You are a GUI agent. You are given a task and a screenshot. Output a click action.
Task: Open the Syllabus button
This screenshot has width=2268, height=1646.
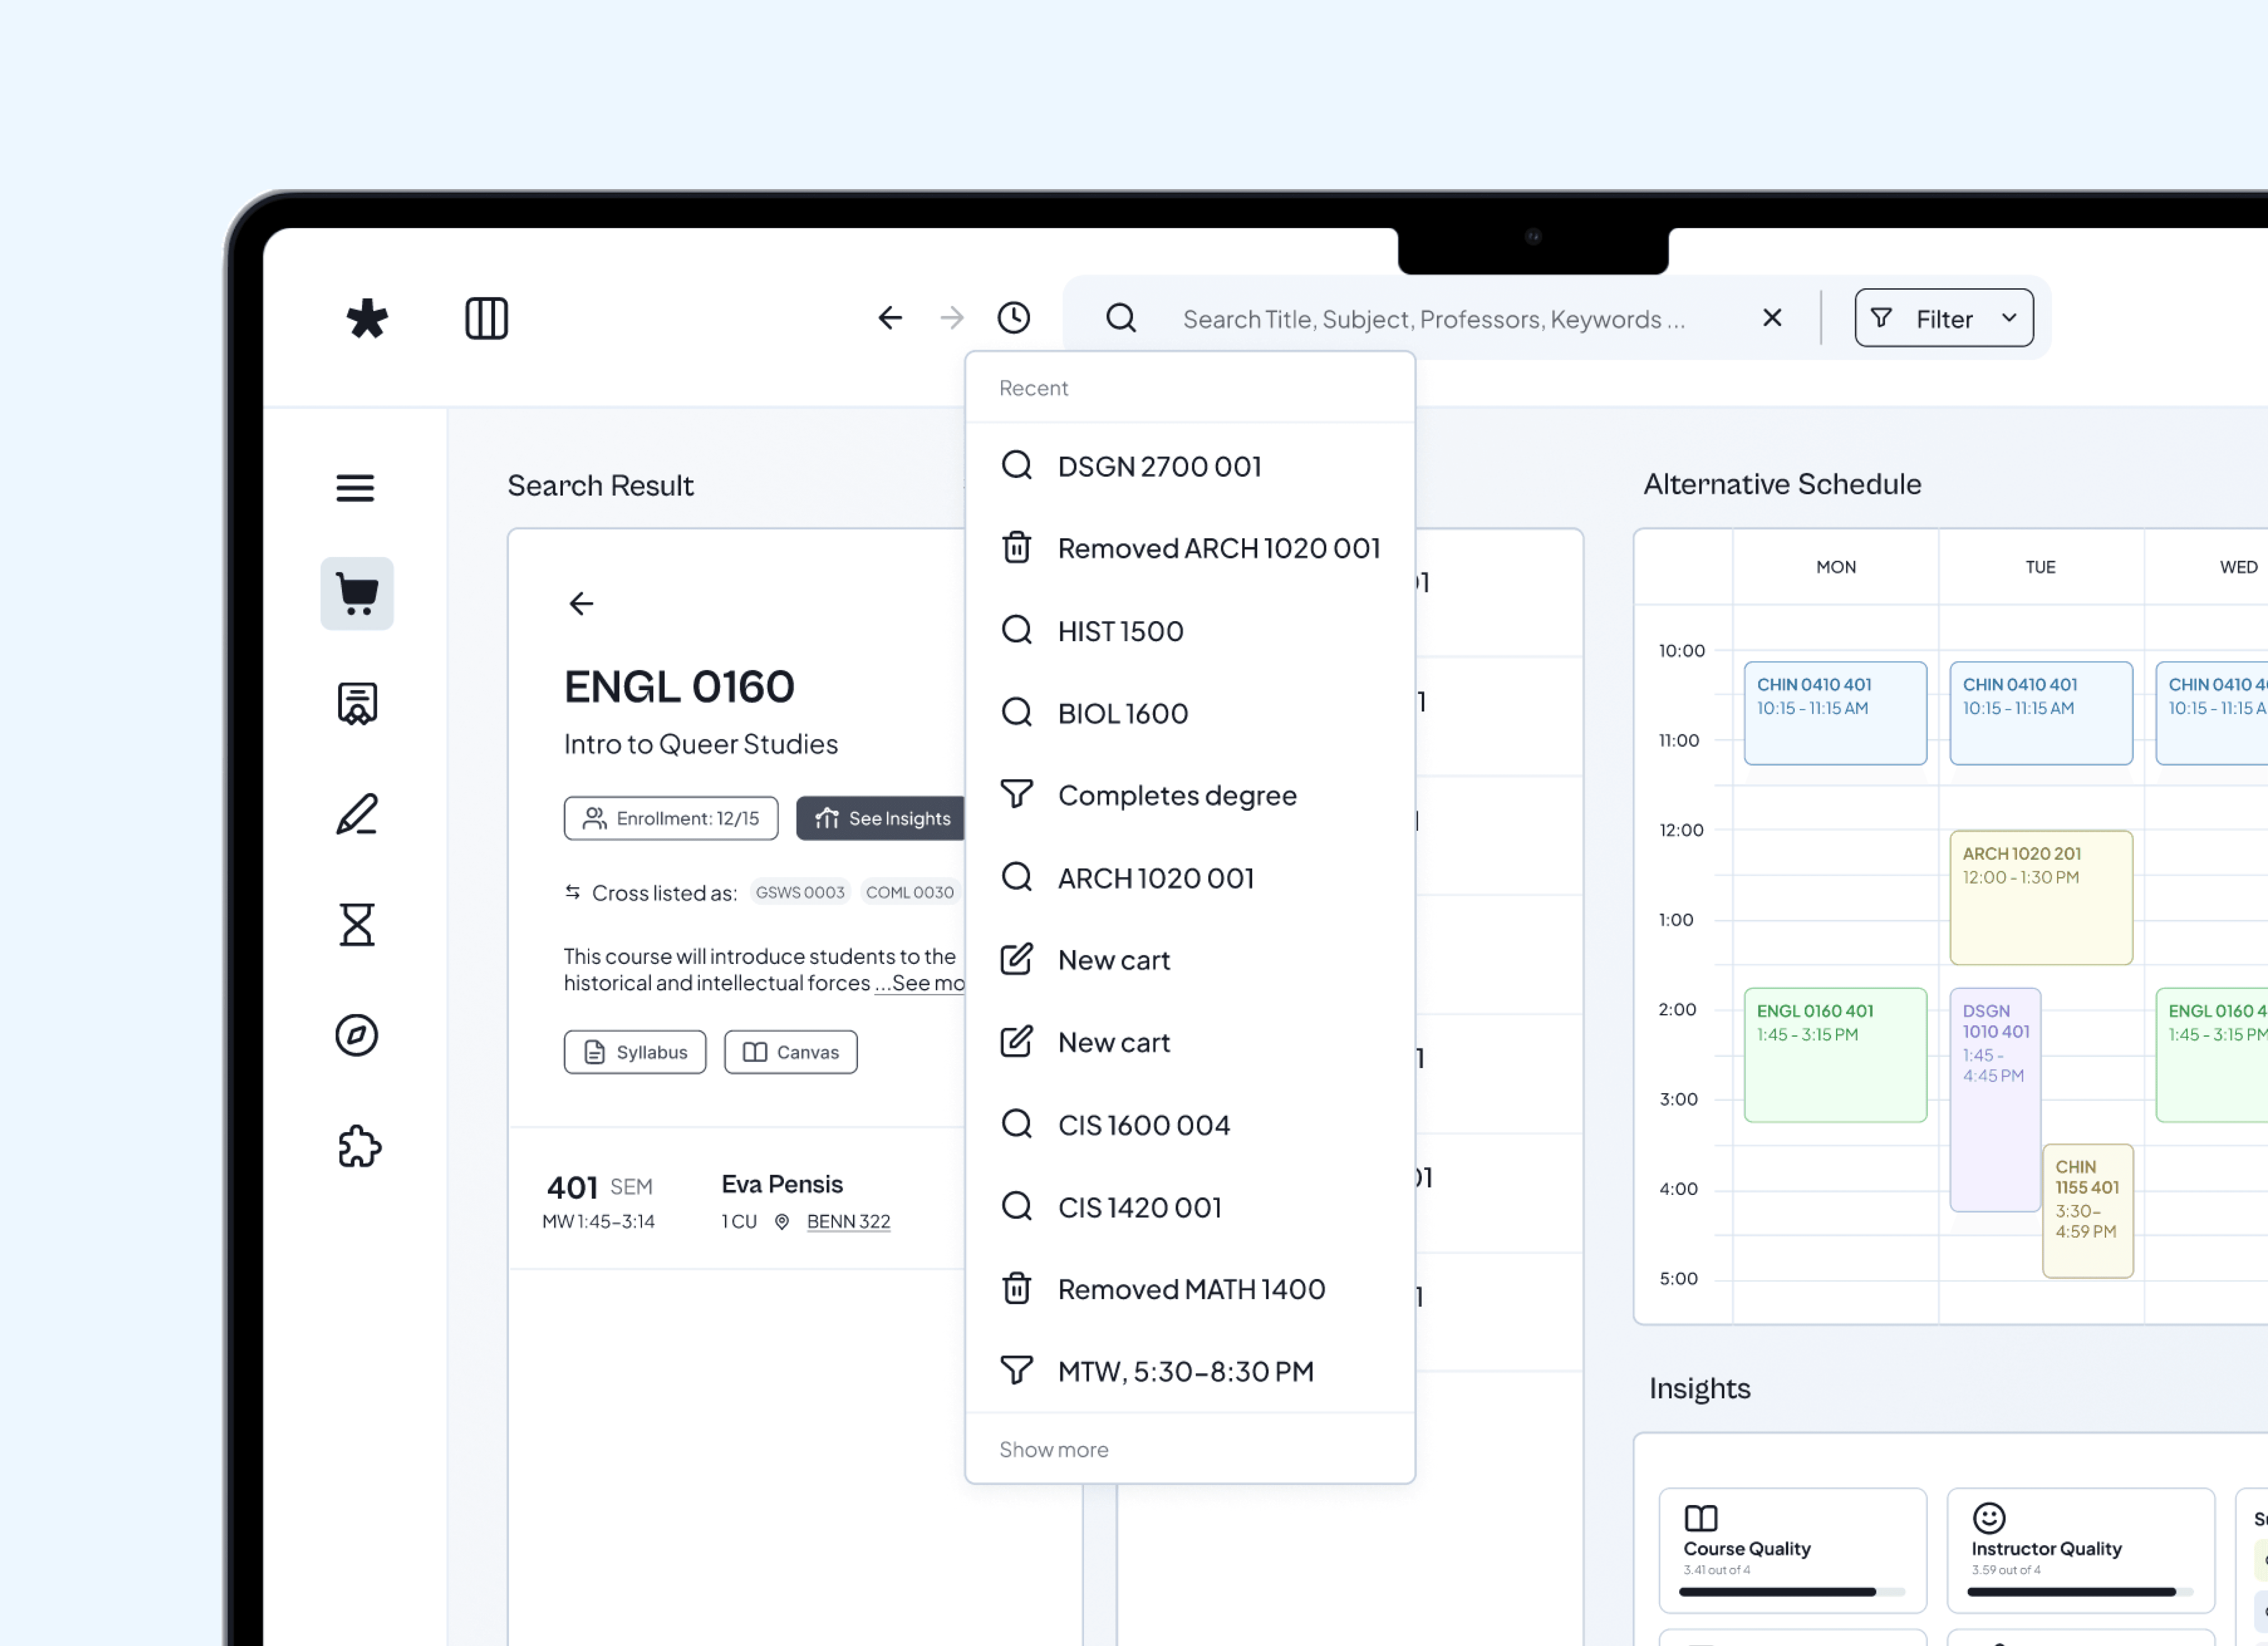point(635,1052)
